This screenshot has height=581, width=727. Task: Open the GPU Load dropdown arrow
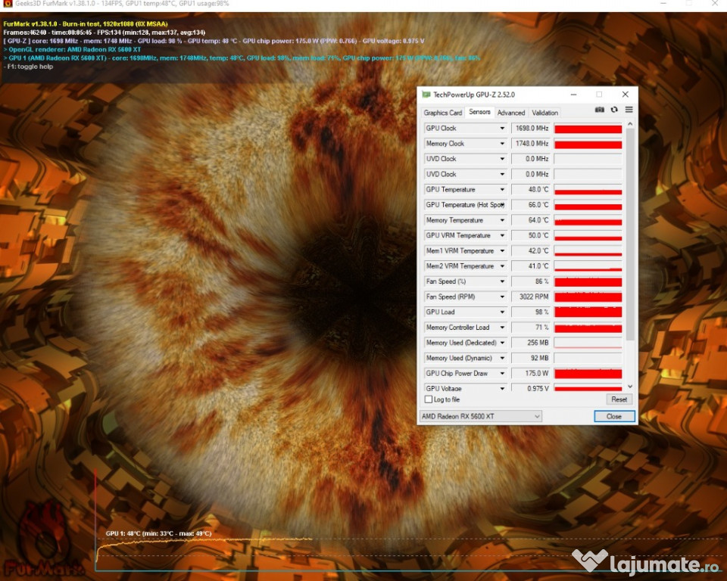(x=502, y=312)
